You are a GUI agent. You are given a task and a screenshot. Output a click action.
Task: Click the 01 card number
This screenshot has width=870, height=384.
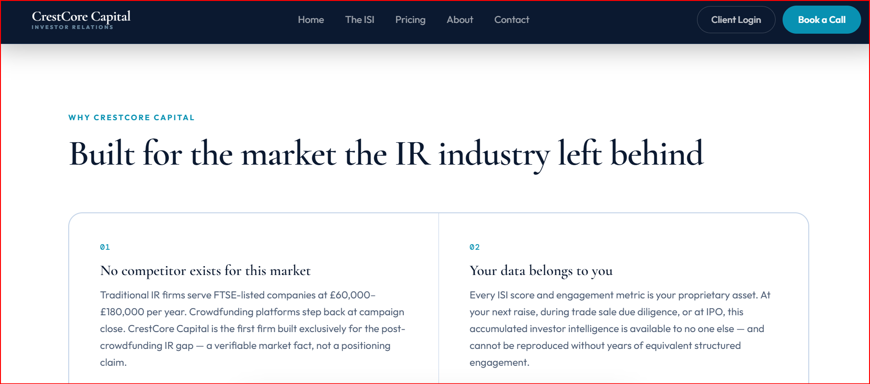pos(105,247)
